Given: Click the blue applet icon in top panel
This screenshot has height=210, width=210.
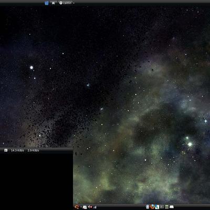Looking at the screenshot, I should click(x=47, y=3).
